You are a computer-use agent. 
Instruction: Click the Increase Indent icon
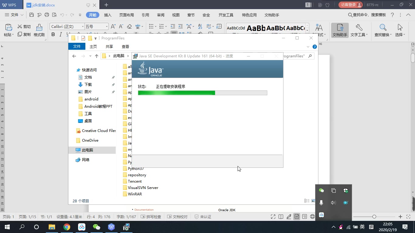click(x=180, y=26)
